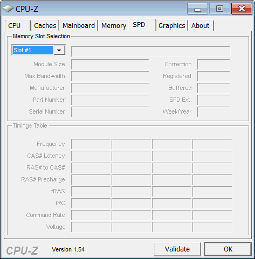Click the Manufacturer field
Image resolution: width=255 pixels, height=259 pixels.
click(110, 88)
